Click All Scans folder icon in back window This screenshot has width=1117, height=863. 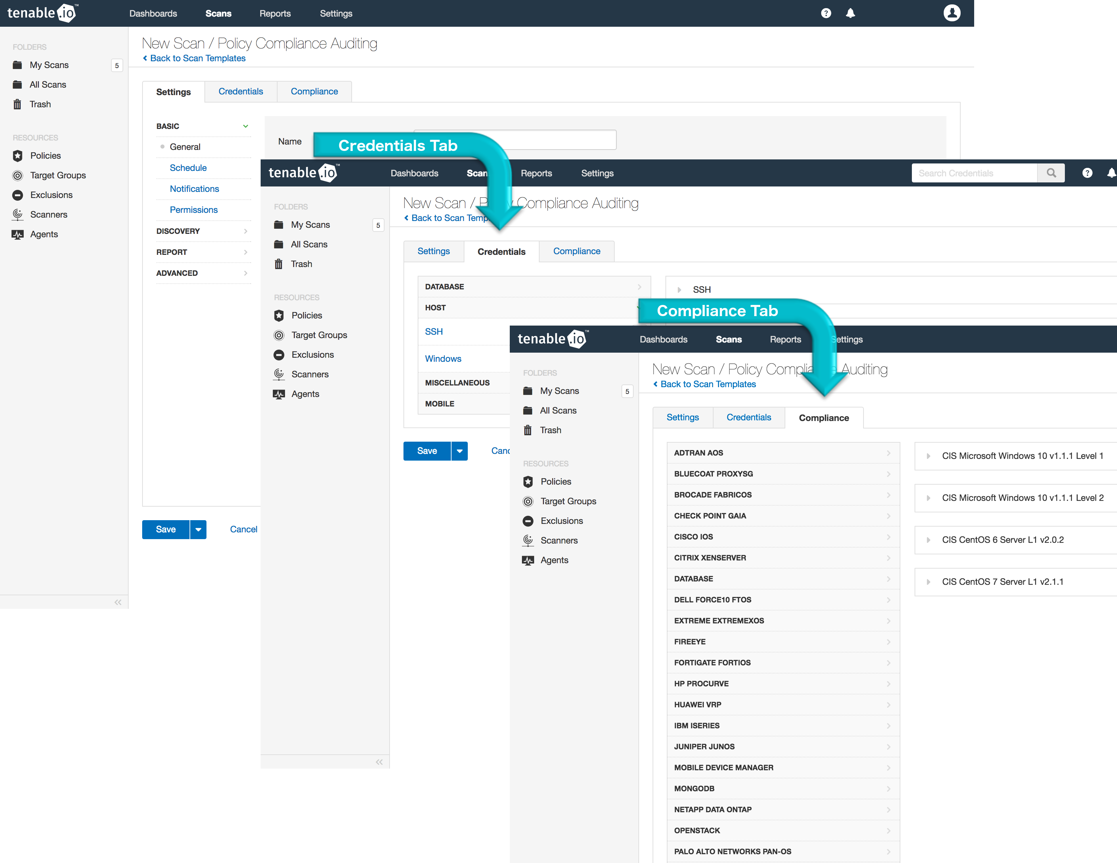pyautogui.click(x=17, y=84)
